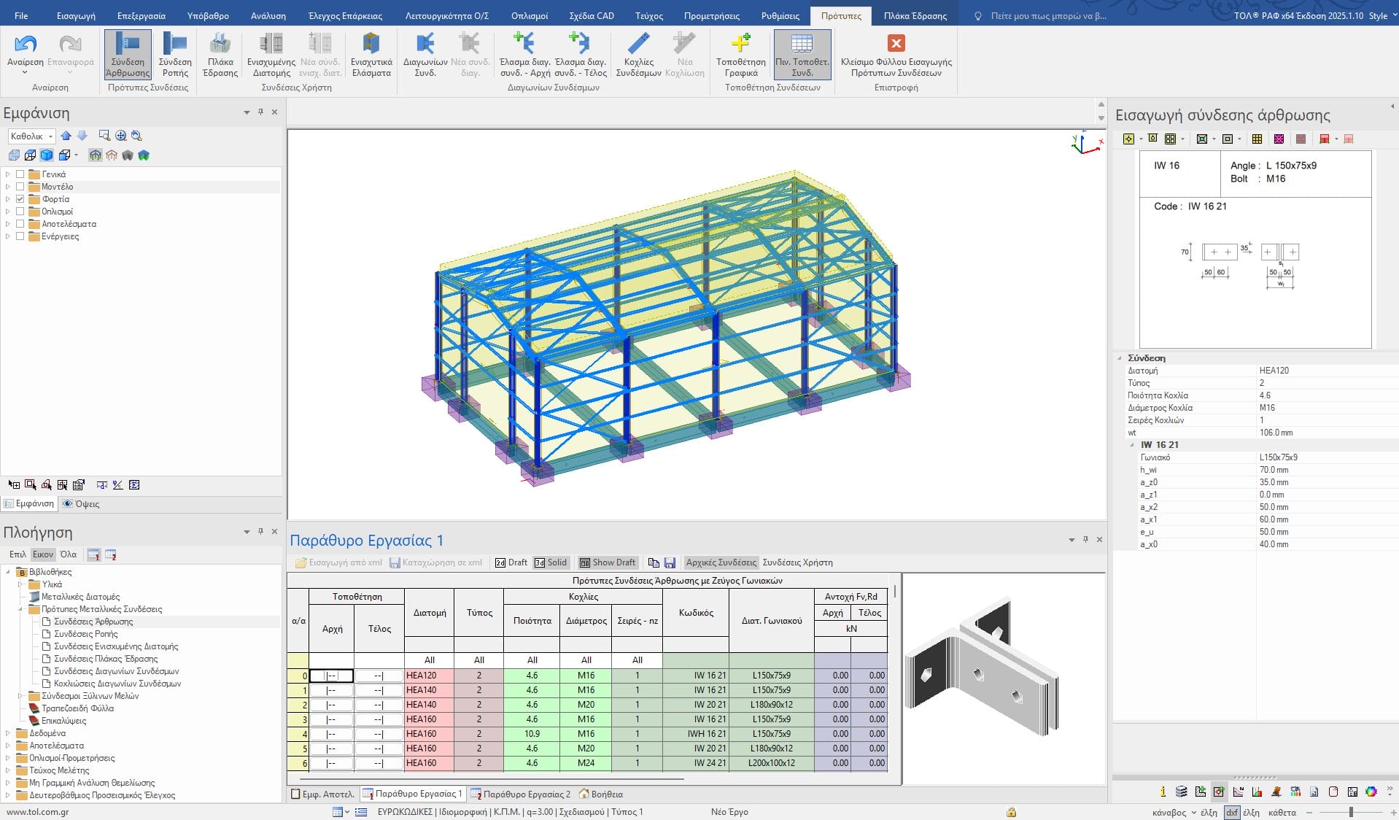Click the Show Draft button
This screenshot has width=1399, height=820.
[608, 562]
